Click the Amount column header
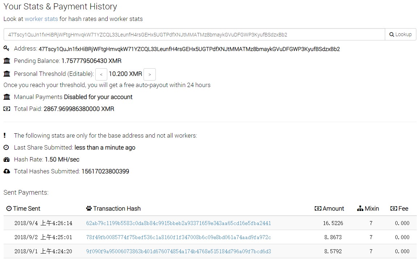The image size is (420, 259). coord(329,208)
